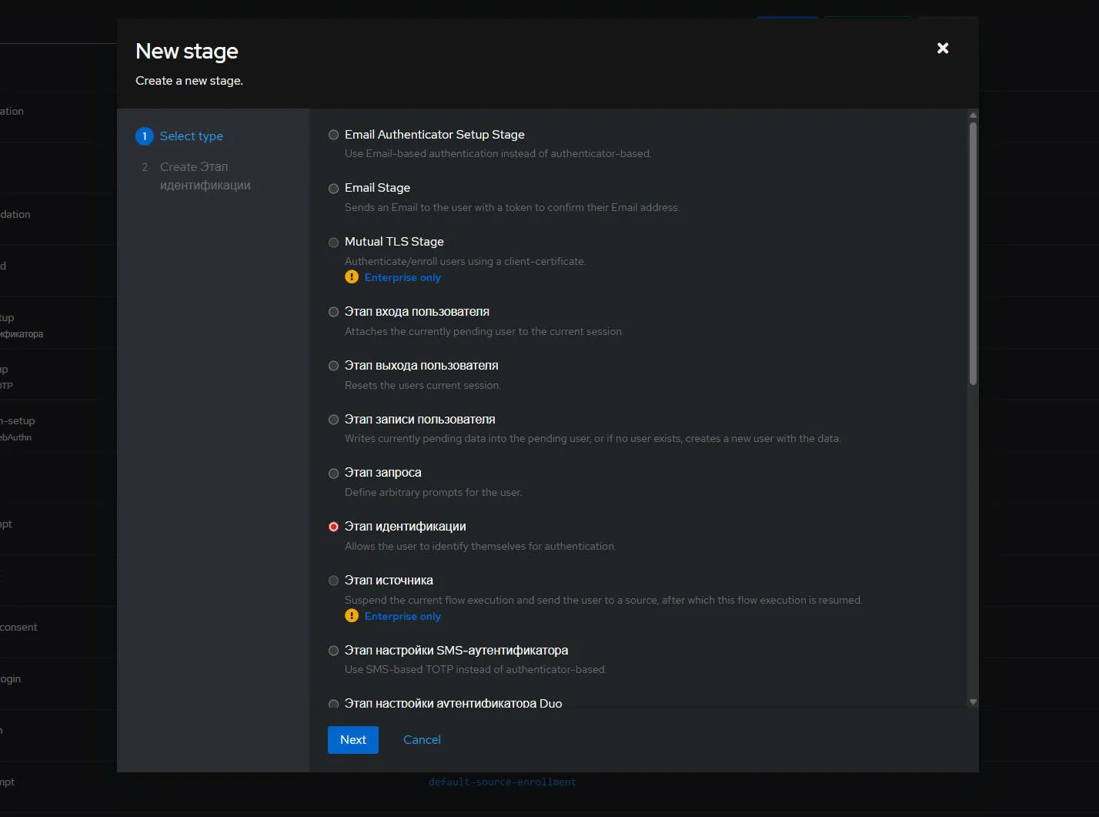Click the Этап источника enterprise warning icon

352,616
